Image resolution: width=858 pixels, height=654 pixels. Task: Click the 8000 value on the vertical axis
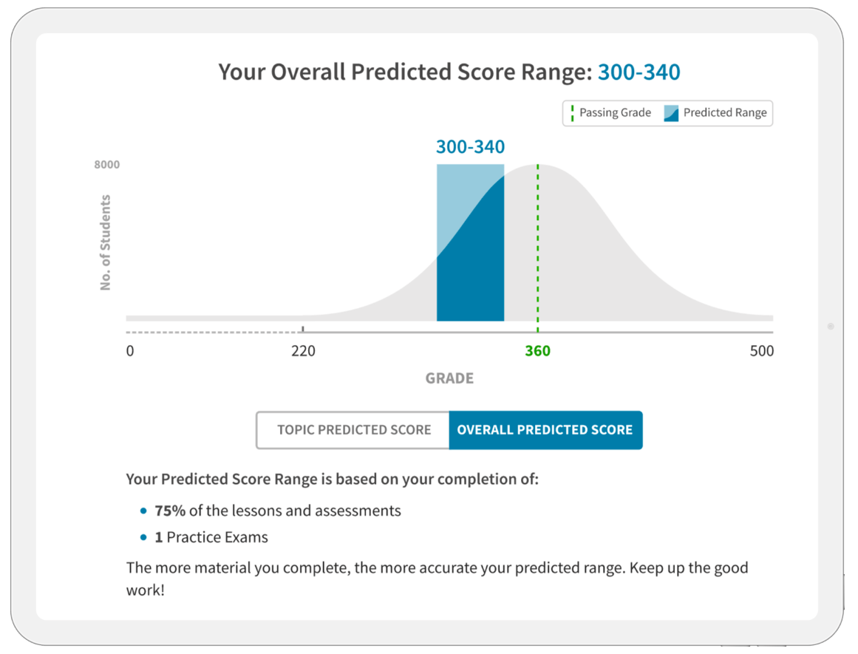coord(107,165)
